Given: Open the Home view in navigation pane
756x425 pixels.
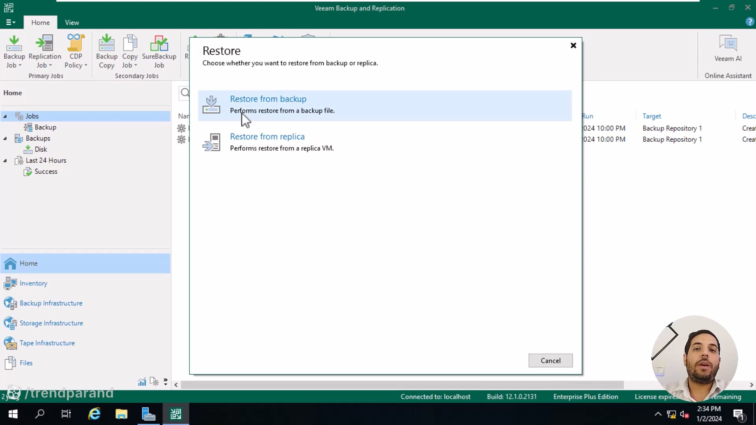Looking at the screenshot, I should (x=85, y=263).
